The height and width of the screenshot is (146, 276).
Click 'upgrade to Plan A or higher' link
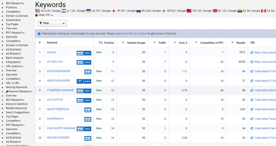[131, 34]
